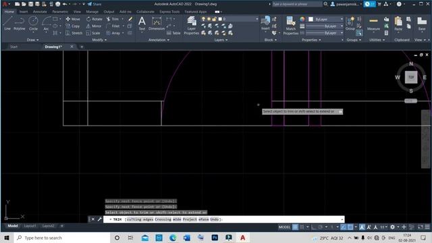
Task: Open the Manage ribbon tab
Action: [x=92, y=12]
